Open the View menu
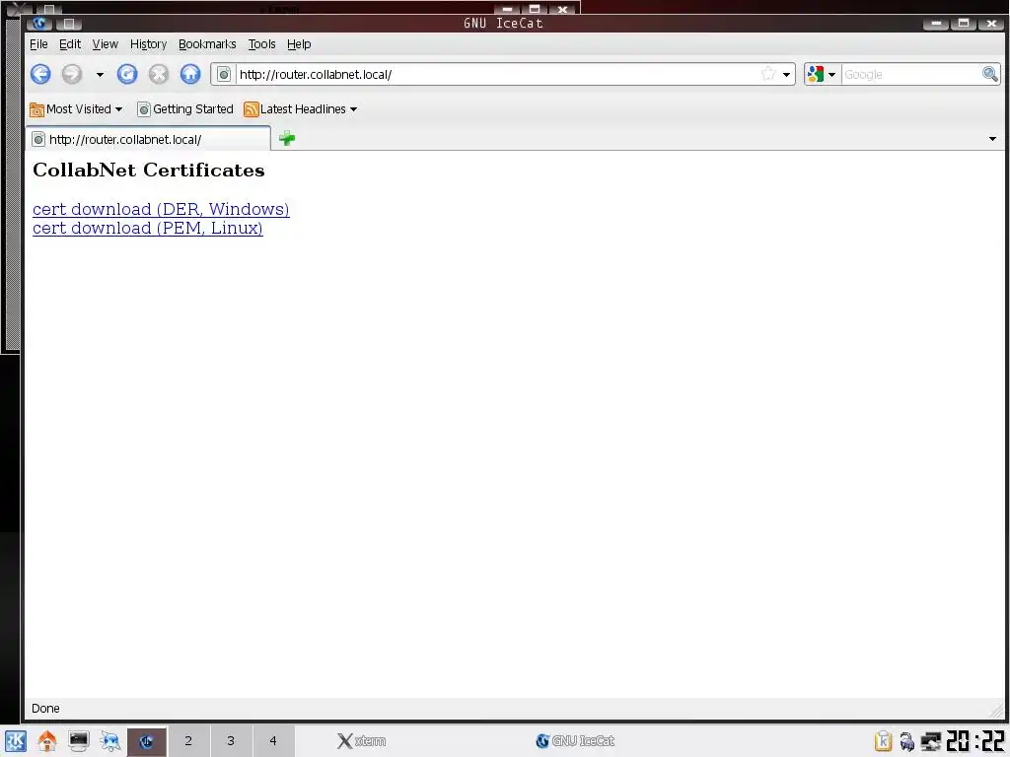Viewport: 1010px width, 757px height. point(105,44)
